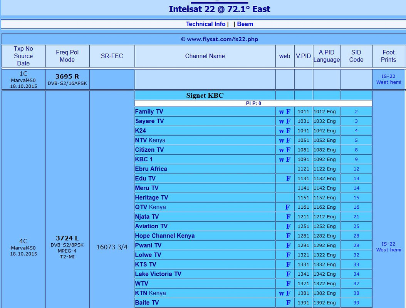Click the PLP: 0 row
Viewport: 406px width, 308px height.
253,104
